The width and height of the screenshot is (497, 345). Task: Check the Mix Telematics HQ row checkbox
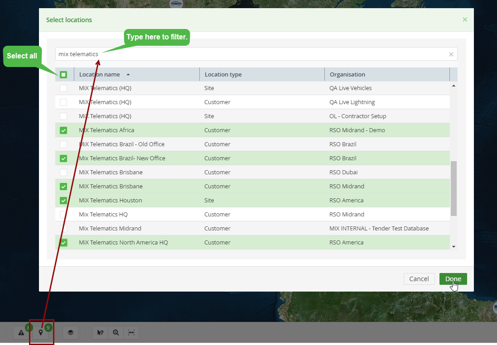pos(63,215)
